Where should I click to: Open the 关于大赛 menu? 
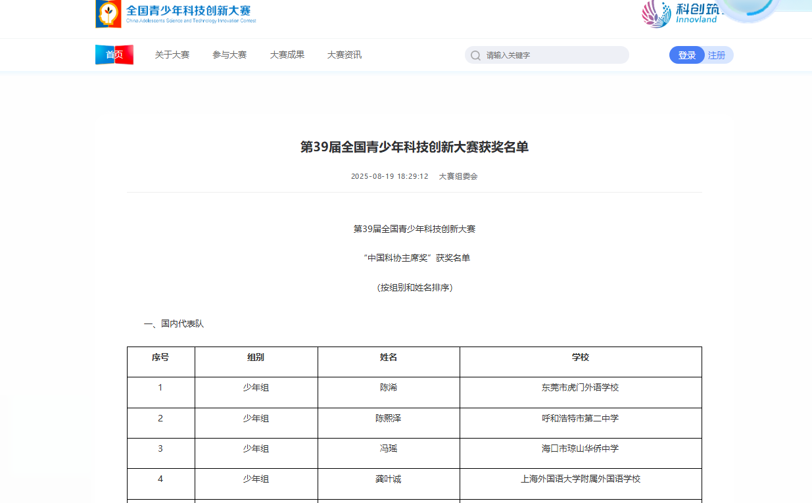(x=172, y=55)
